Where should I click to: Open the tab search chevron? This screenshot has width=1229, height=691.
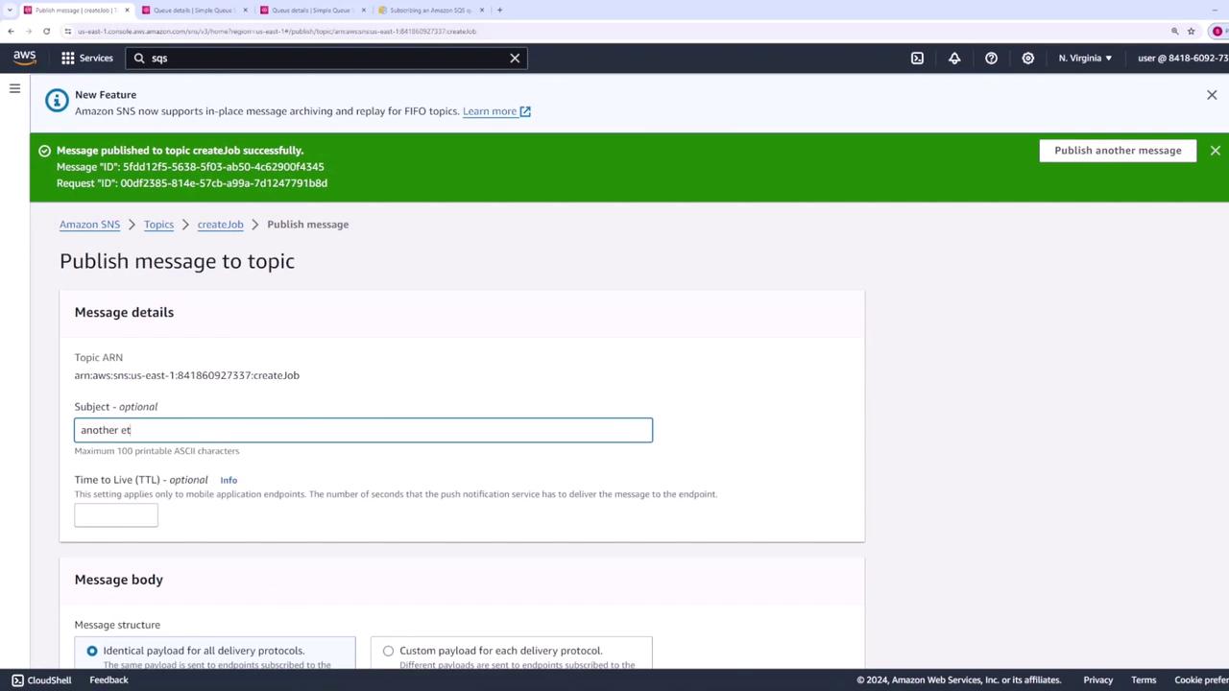point(9,10)
